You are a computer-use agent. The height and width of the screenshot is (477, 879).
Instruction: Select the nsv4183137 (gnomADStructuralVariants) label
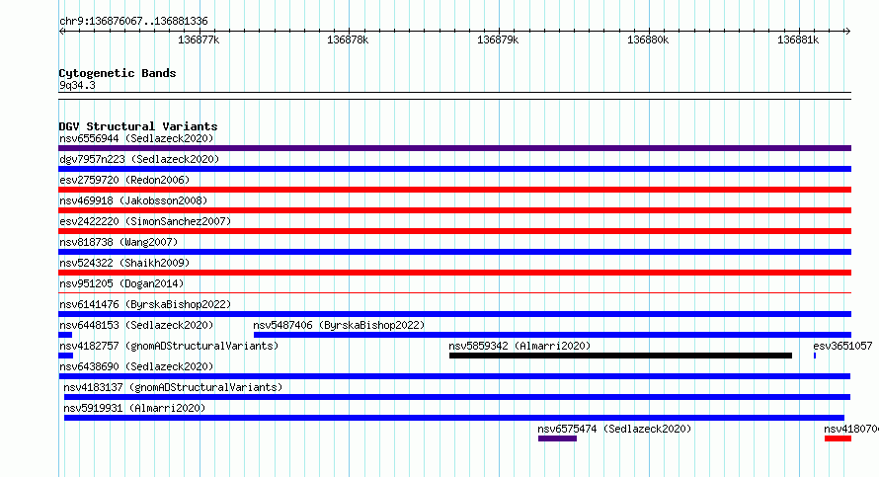click(173, 387)
